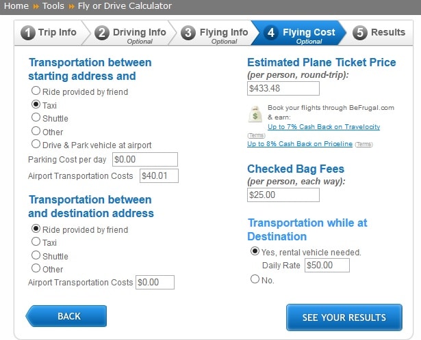
Task: Select Drive & Park vehicle at airport
Action: [36, 144]
